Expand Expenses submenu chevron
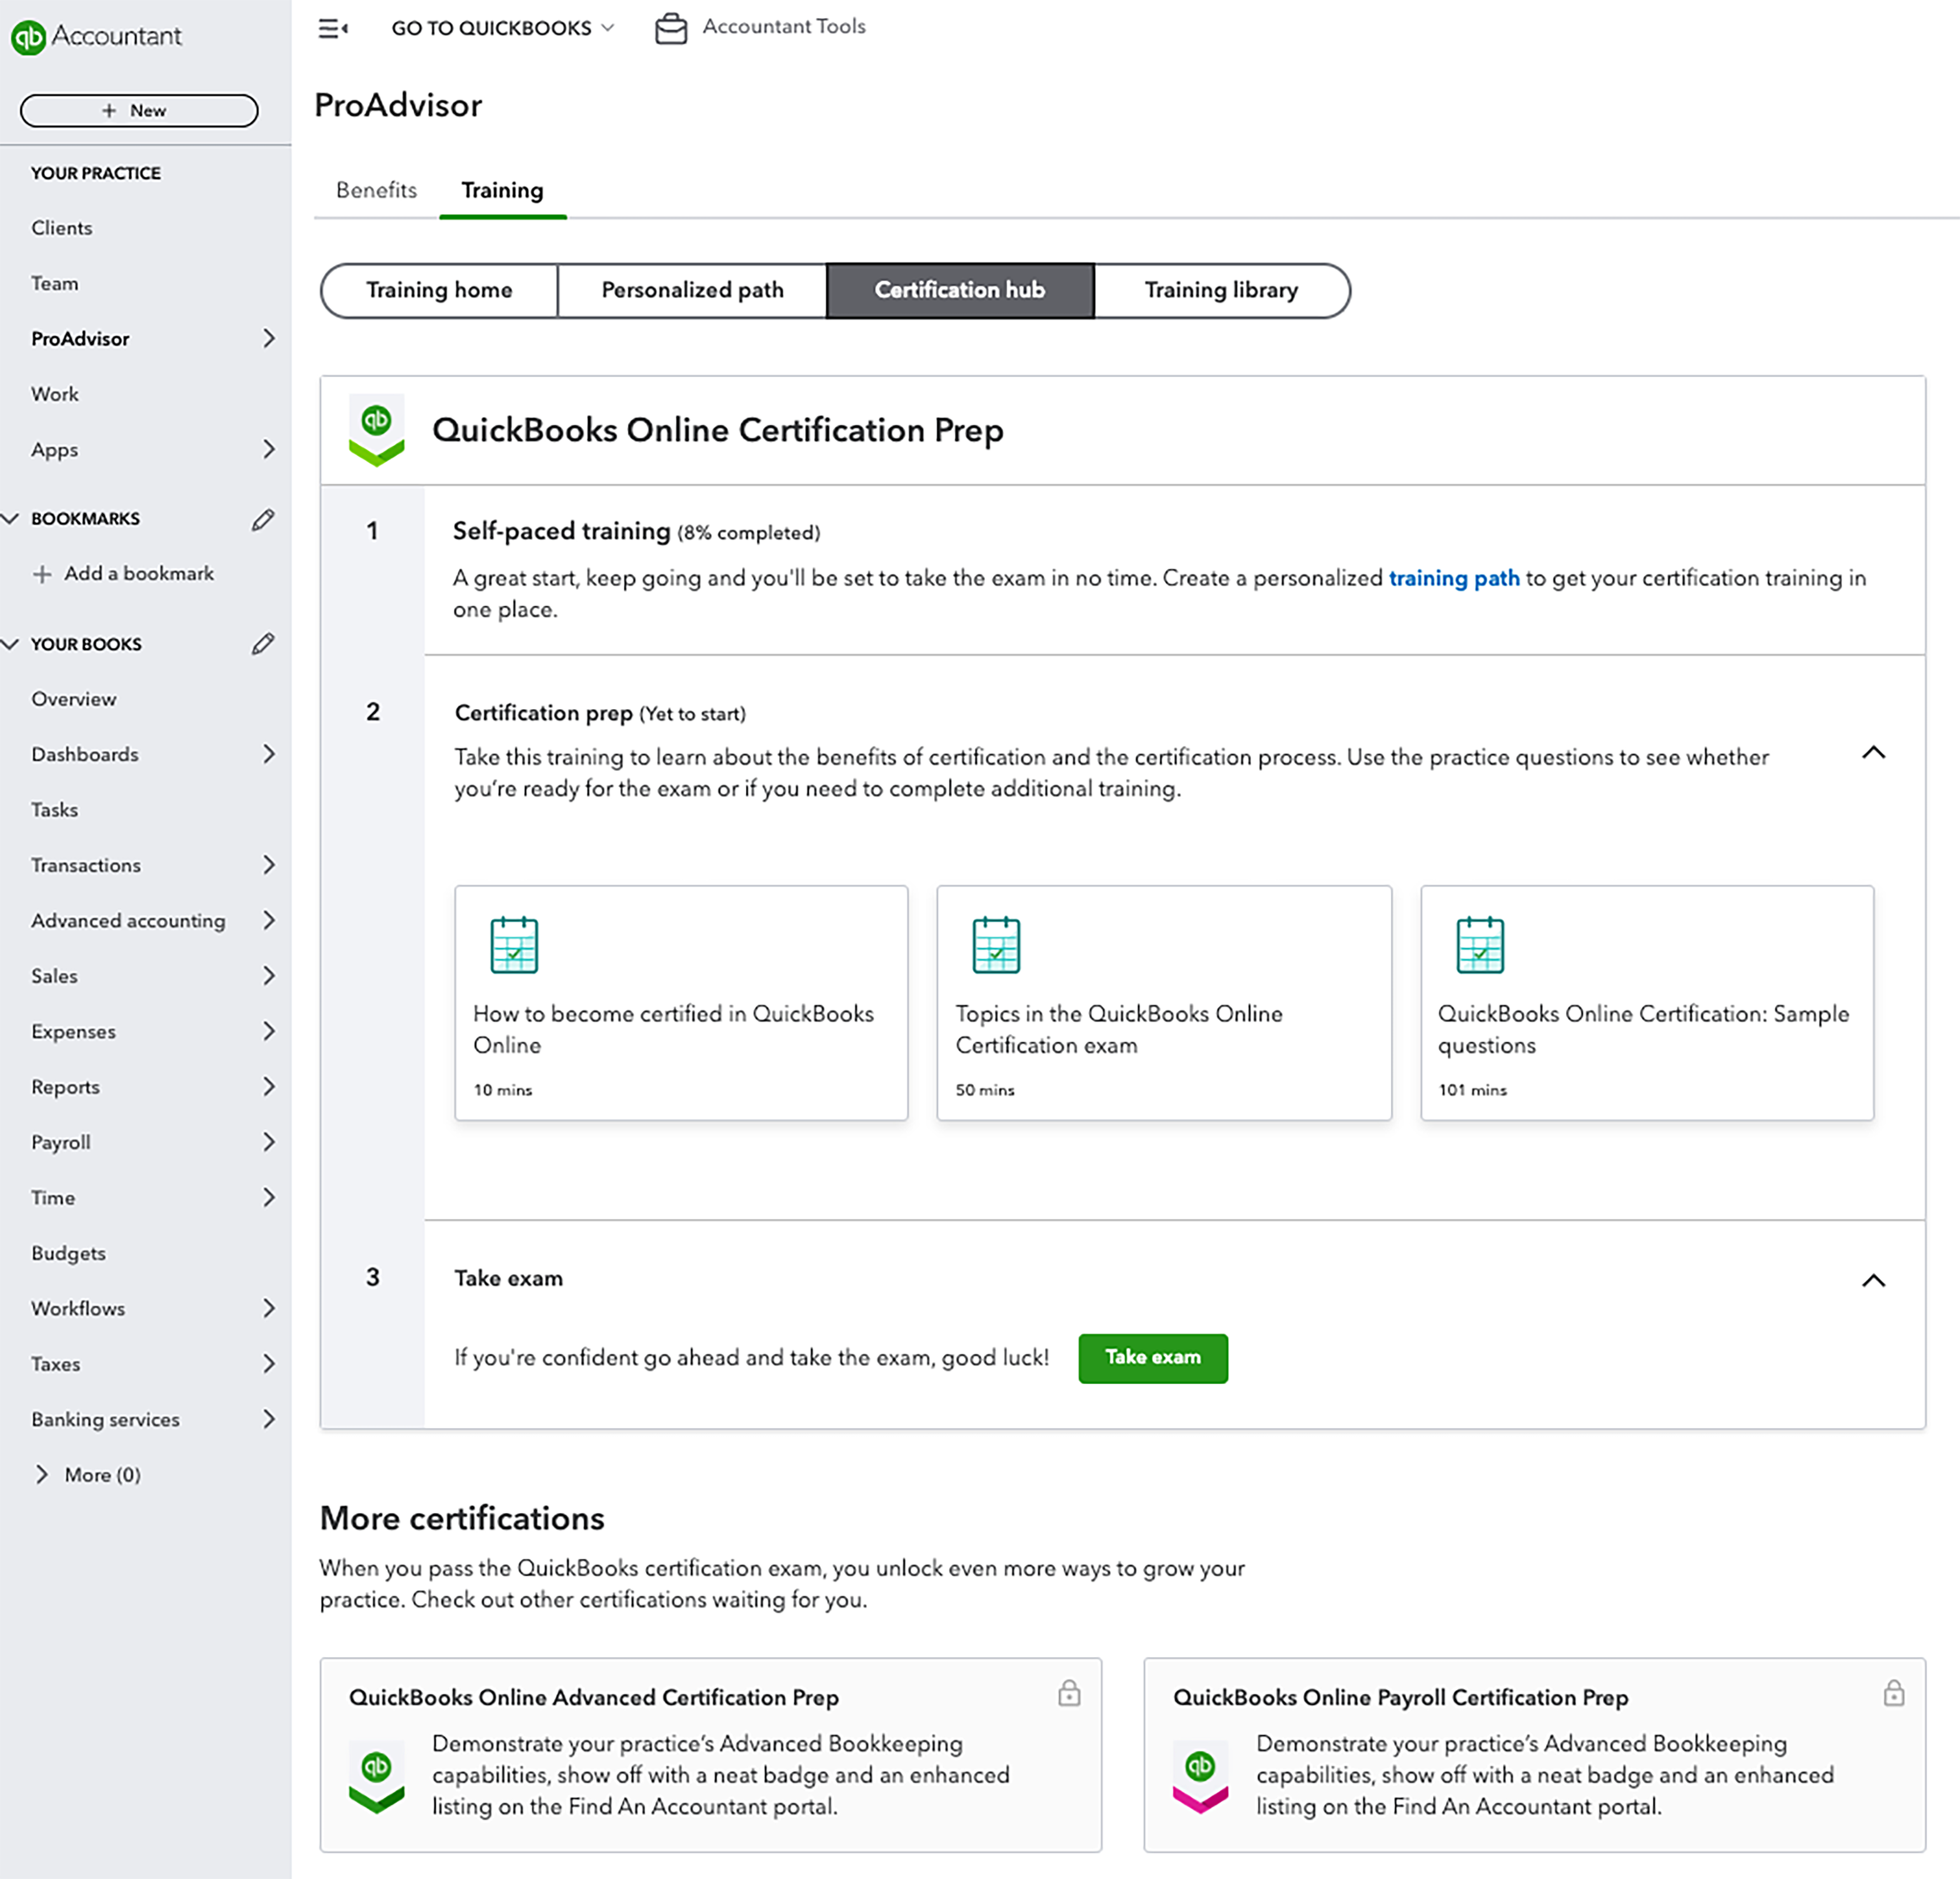The image size is (1960, 1879). pos(268,1031)
